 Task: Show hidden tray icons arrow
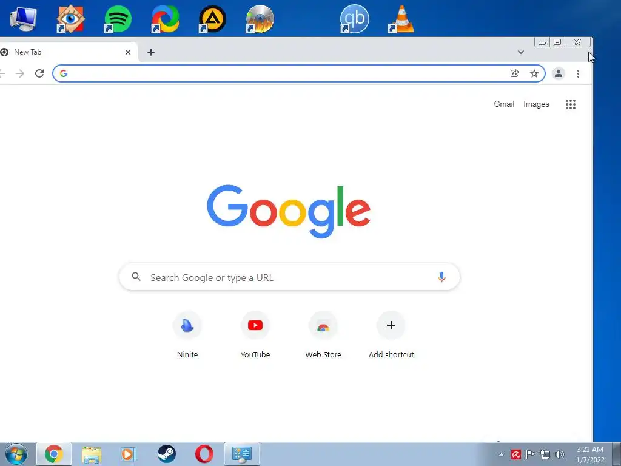tap(501, 454)
